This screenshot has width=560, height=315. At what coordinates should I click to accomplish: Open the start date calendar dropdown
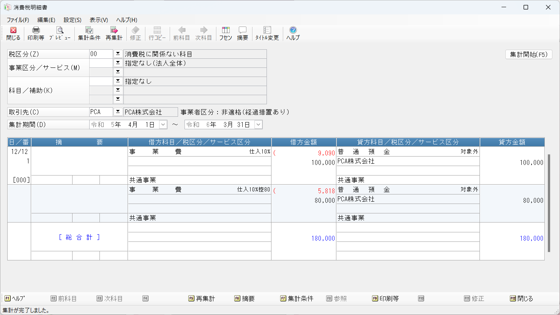click(163, 124)
